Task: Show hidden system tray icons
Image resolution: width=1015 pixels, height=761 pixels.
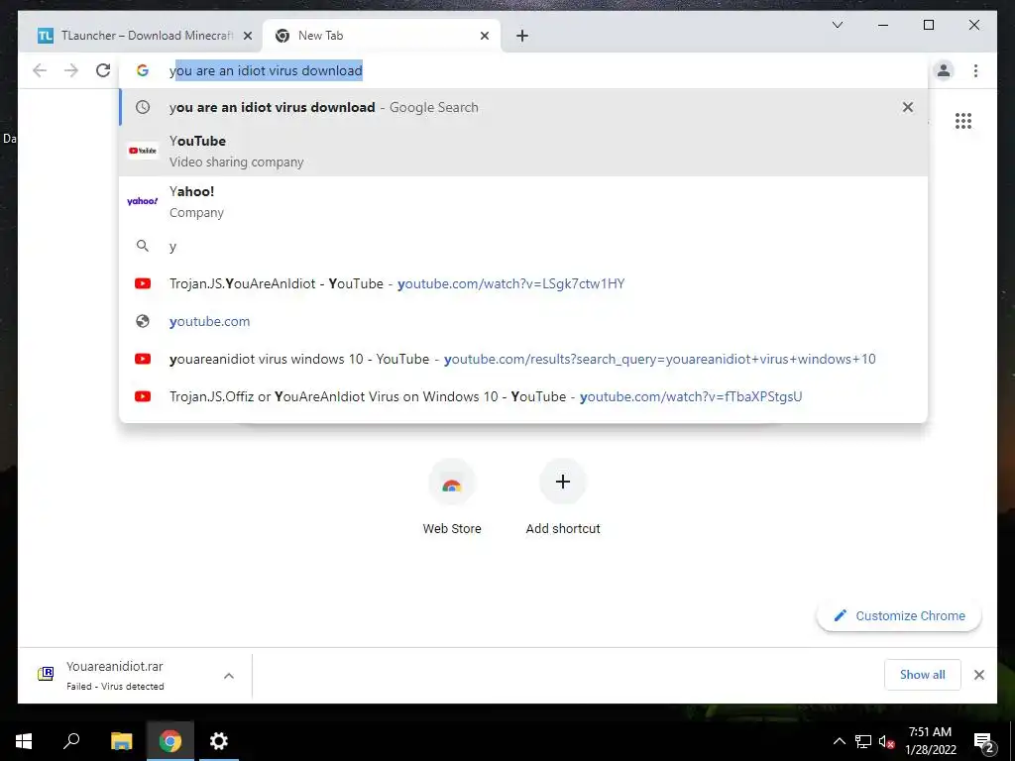Action: tap(839, 741)
